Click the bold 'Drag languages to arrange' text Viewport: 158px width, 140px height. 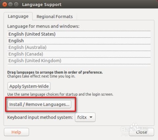pos(55,72)
